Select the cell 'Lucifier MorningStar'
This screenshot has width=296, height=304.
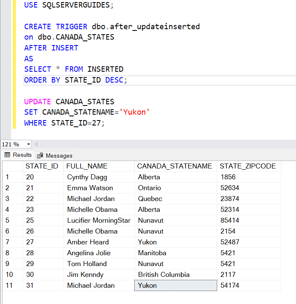coord(99,221)
